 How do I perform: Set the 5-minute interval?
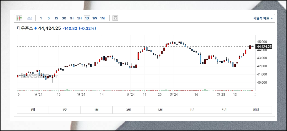pyautogui.click(x=49, y=18)
